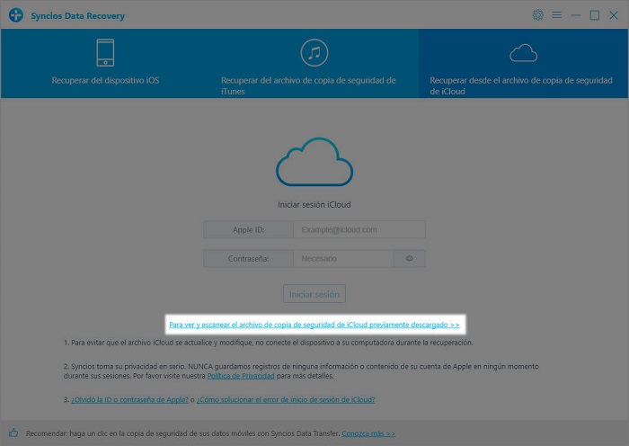Open ¿Olvidó la ID o contraseña de Apple? link
This screenshot has width=629, height=446.
point(130,399)
